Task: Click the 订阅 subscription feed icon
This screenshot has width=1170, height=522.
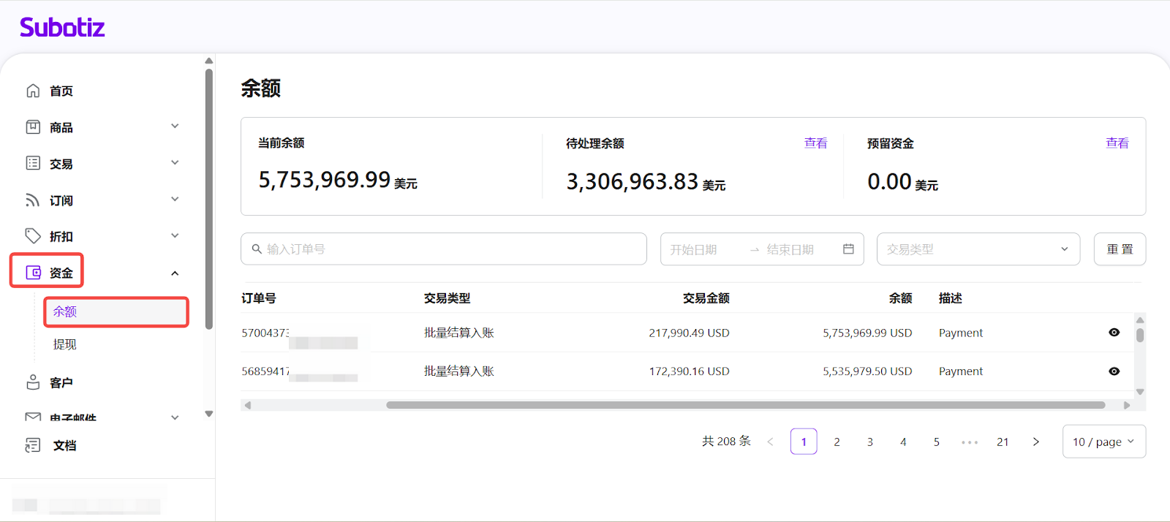Action: [x=33, y=200]
